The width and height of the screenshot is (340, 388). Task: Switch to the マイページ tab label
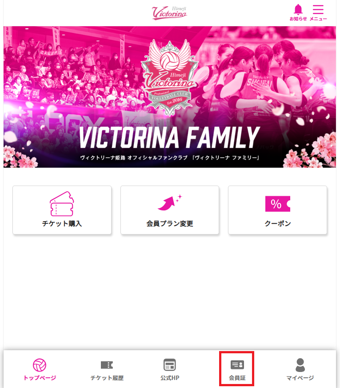point(300,378)
